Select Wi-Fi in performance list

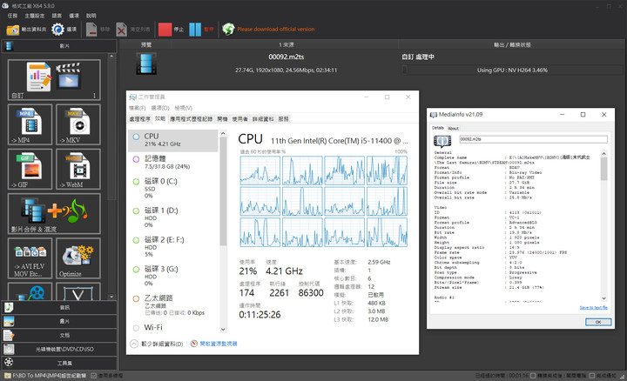pos(173,327)
